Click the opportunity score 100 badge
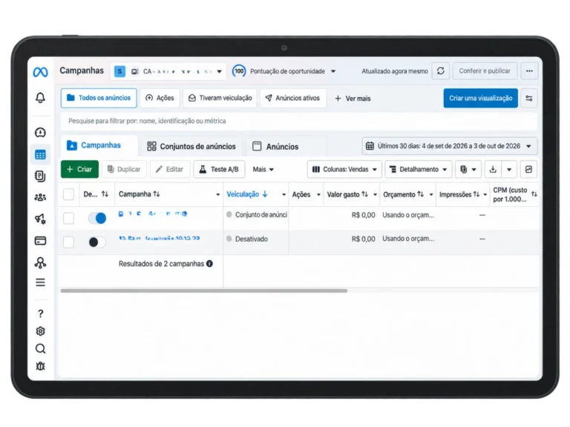Screen dimensions: 570x427 coord(239,71)
